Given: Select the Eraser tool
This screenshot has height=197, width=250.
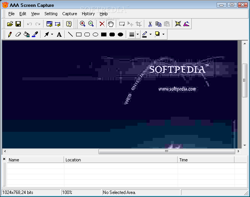Looking at the screenshot, I should click(18, 34).
